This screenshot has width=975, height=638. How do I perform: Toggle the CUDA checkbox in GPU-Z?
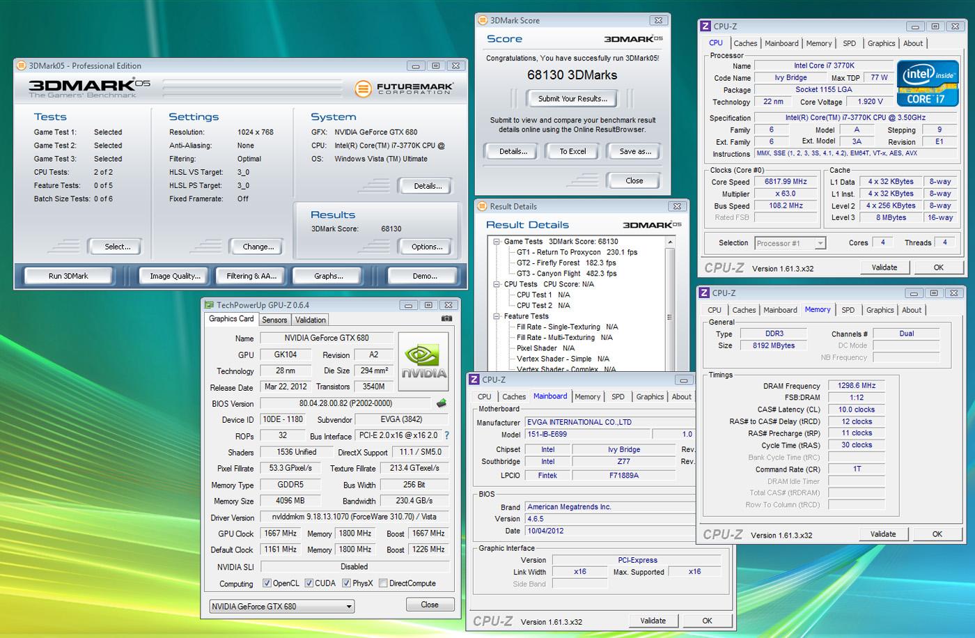(309, 583)
